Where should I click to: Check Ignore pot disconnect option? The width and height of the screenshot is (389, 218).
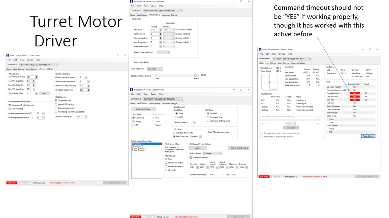pos(56,108)
